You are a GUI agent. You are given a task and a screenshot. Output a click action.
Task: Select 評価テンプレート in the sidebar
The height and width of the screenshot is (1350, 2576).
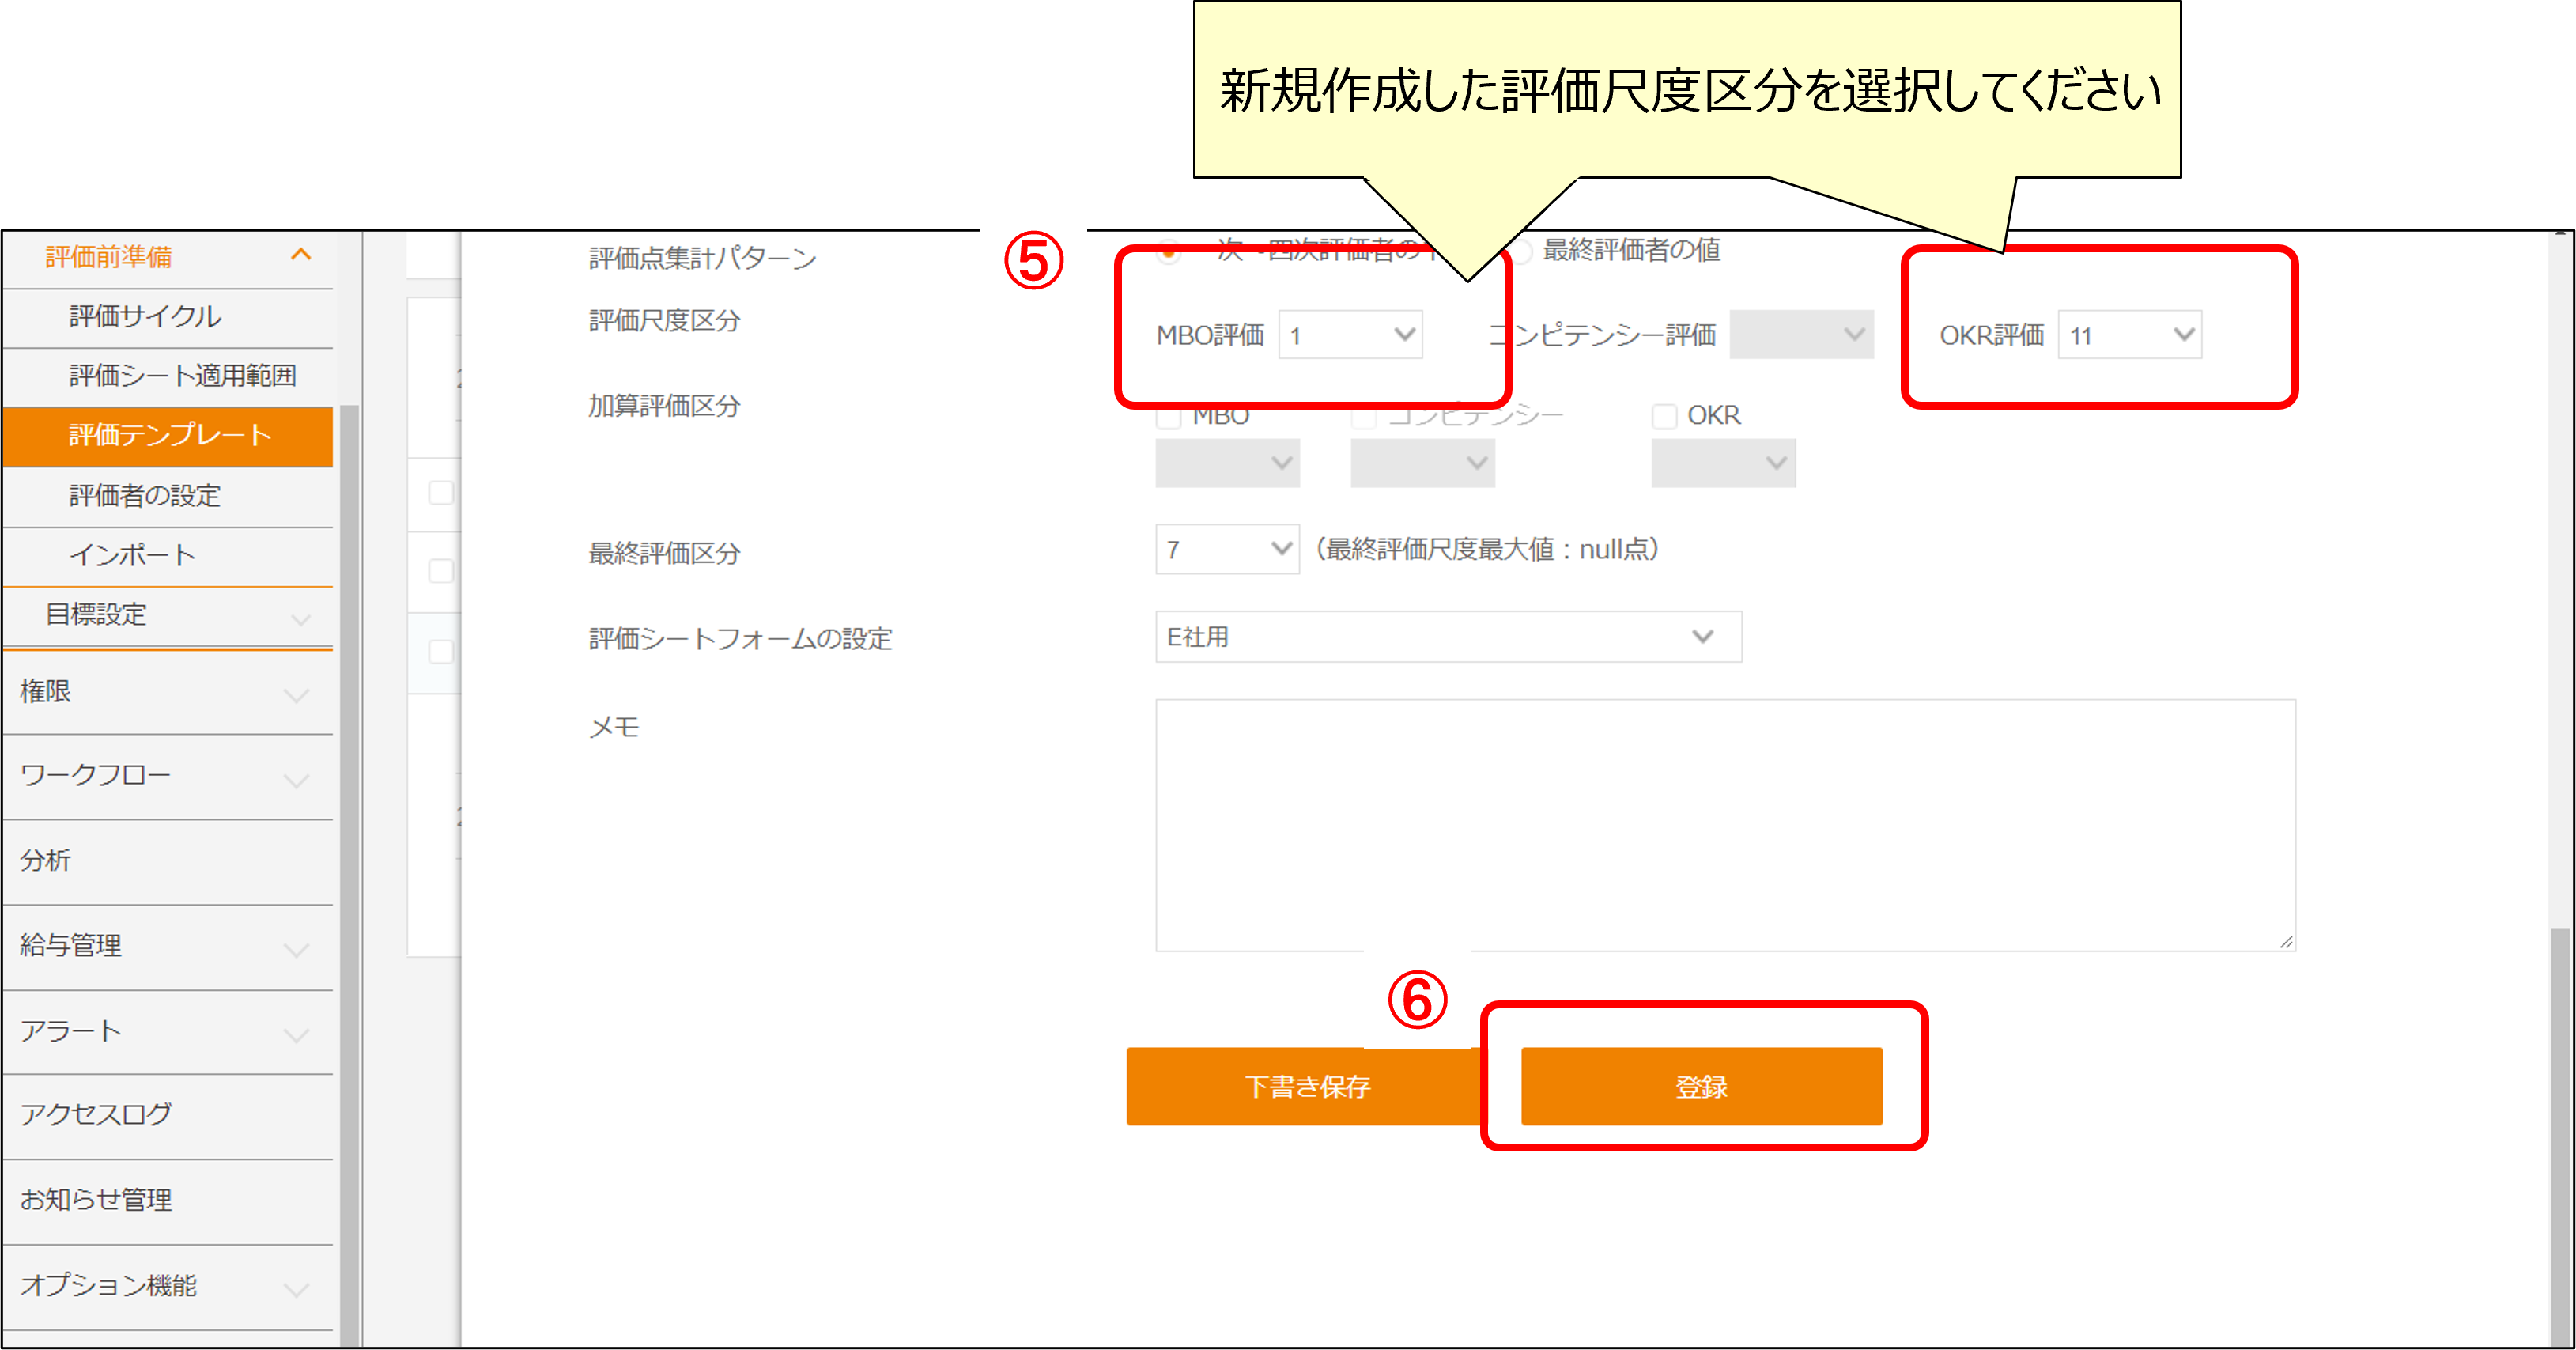168,436
